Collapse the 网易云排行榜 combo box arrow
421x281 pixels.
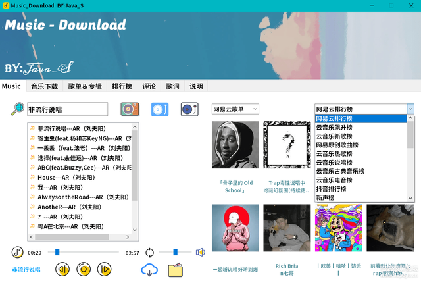tap(410, 109)
